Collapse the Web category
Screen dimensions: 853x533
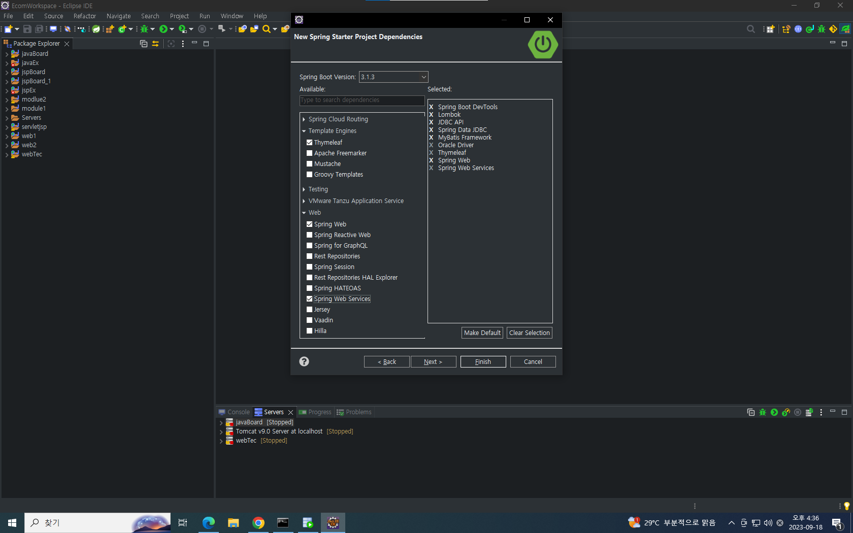(304, 213)
